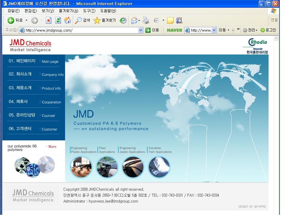Image resolution: width=286 pixels, height=215 pixels.
Task: Open Favorites with the star icon
Action: (97, 20)
